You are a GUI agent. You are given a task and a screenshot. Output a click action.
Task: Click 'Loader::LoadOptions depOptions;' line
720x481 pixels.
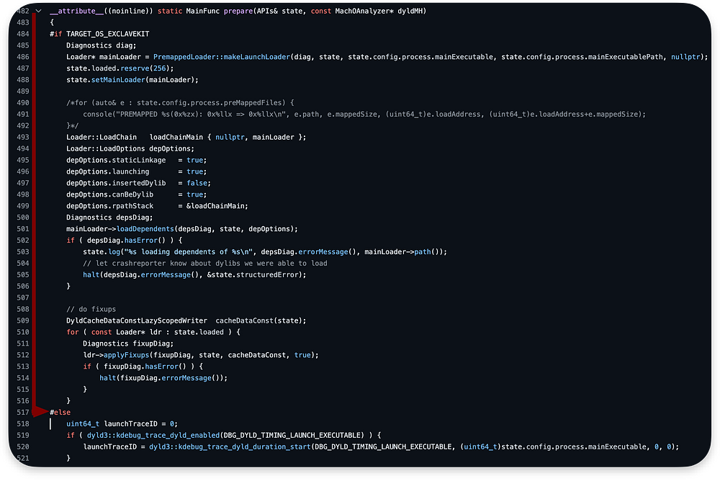click(130, 149)
